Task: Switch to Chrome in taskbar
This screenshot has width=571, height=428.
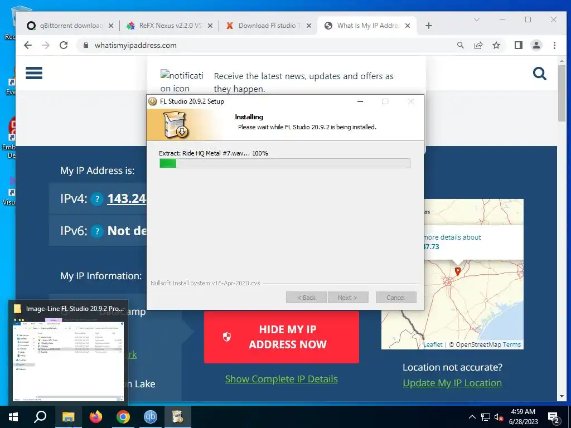Action: tap(123, 417)
